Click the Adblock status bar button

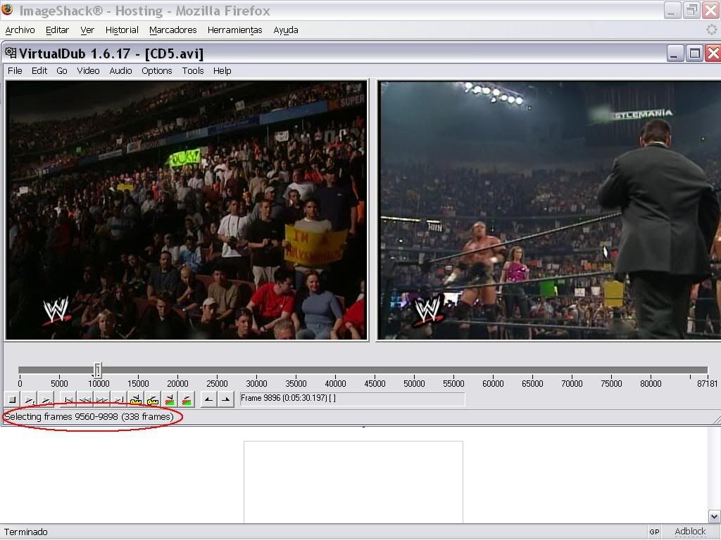689,532
